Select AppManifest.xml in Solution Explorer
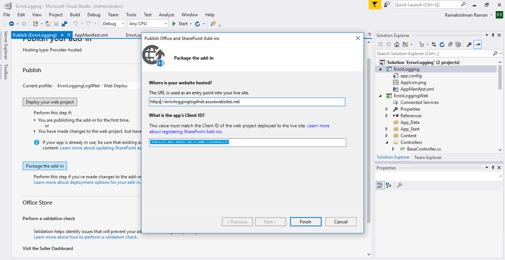This screenshot has height=260, width=505. point(417,89)
